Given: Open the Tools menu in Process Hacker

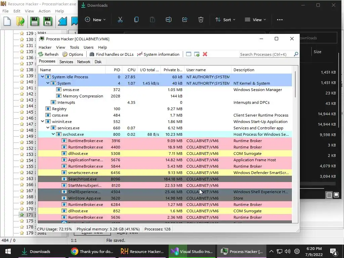Looking at the screenshot, I should [74, 47].
